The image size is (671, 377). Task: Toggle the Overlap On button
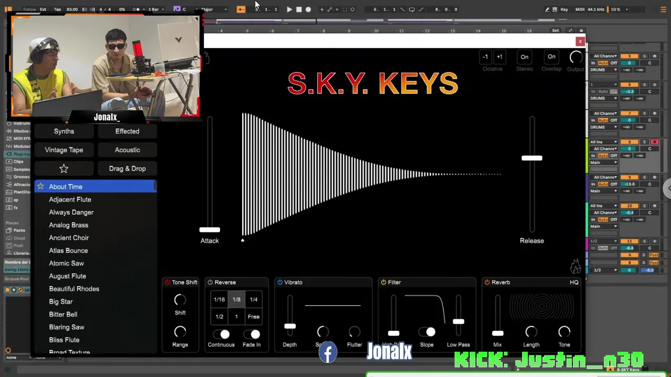click(551, 57)
